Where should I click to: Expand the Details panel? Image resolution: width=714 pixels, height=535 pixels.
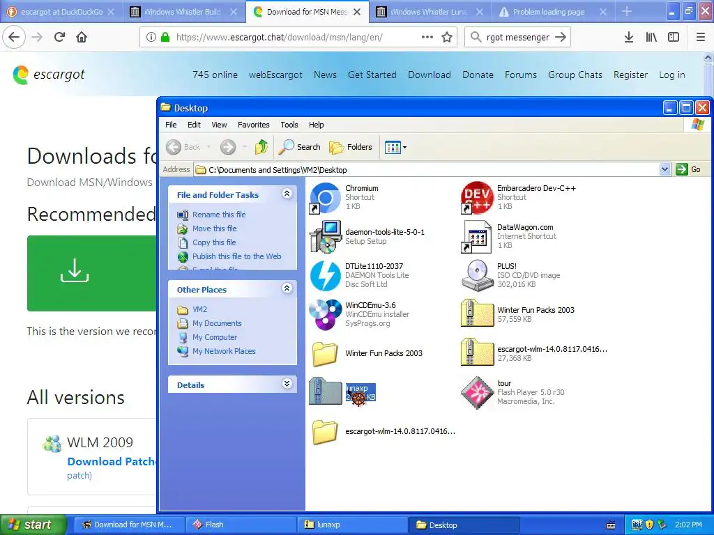[287, 384]
